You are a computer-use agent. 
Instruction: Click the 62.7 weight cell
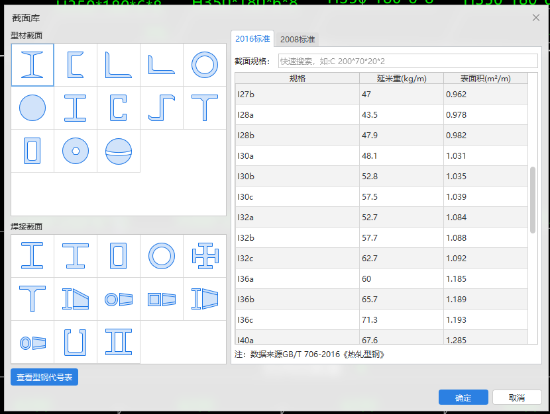pos(402,259)
